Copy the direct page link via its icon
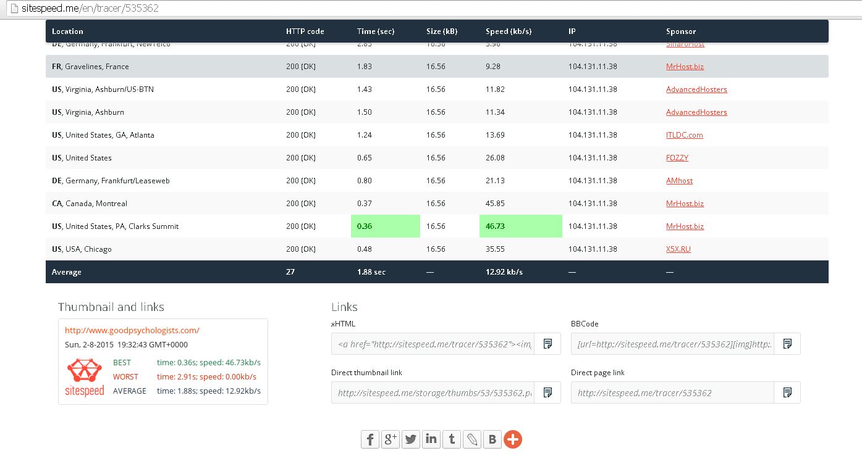 coord(787,392)
